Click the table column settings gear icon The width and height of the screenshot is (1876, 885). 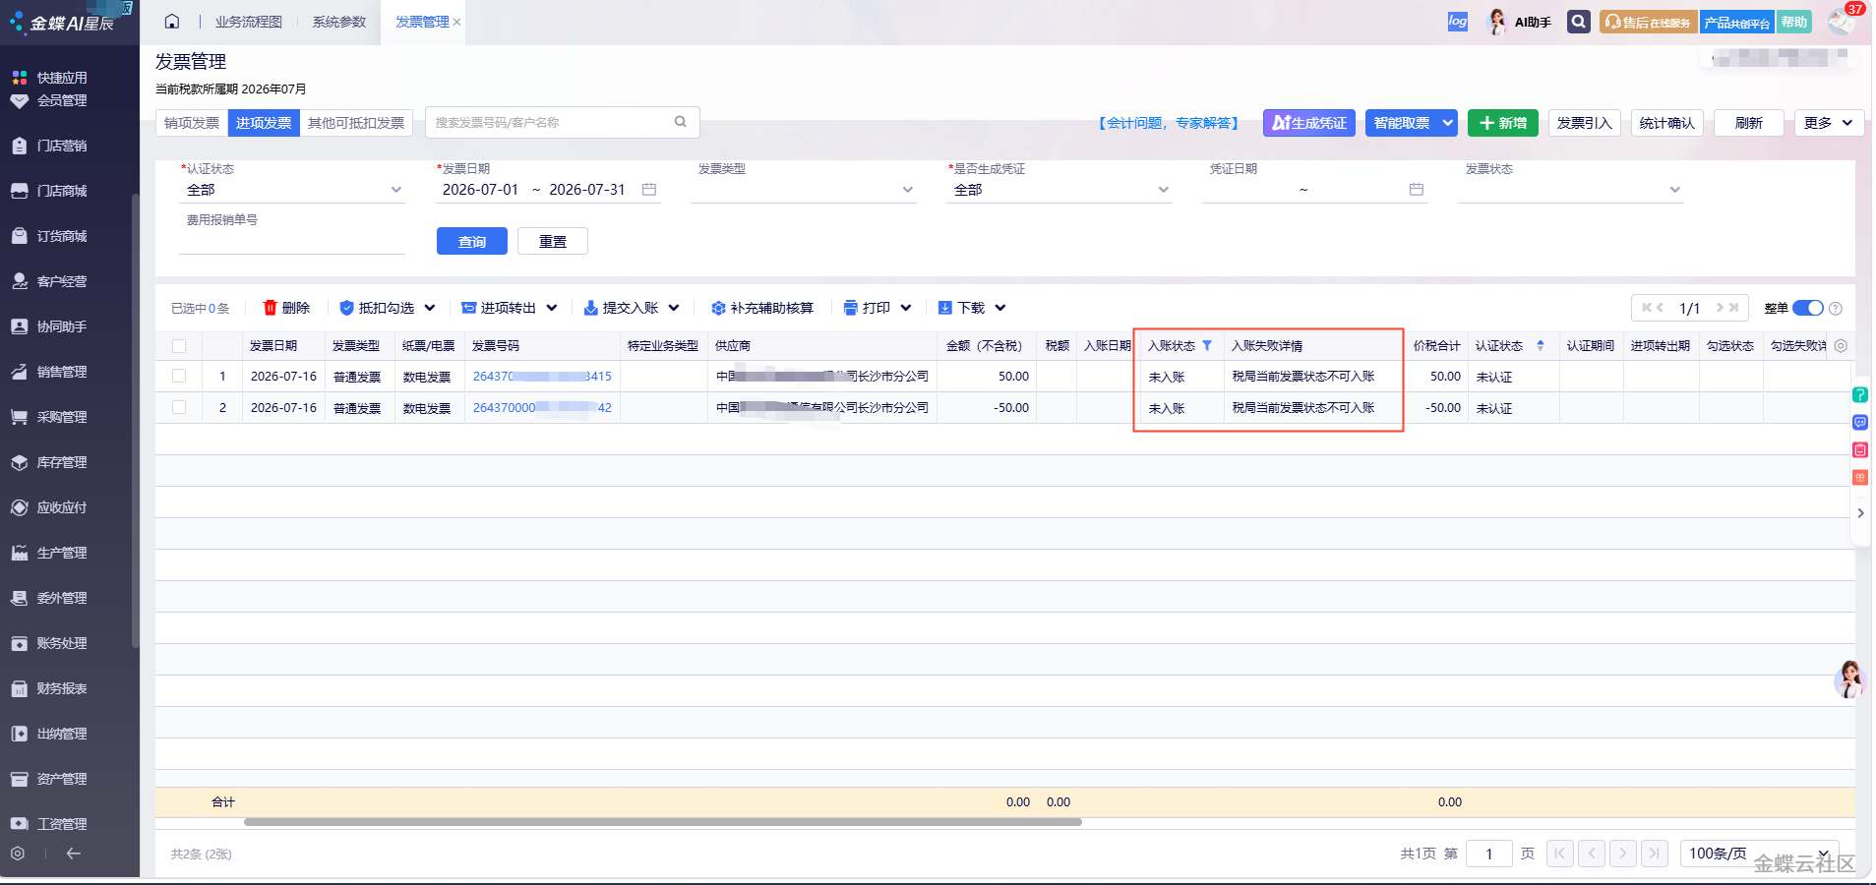point(1841,346)
